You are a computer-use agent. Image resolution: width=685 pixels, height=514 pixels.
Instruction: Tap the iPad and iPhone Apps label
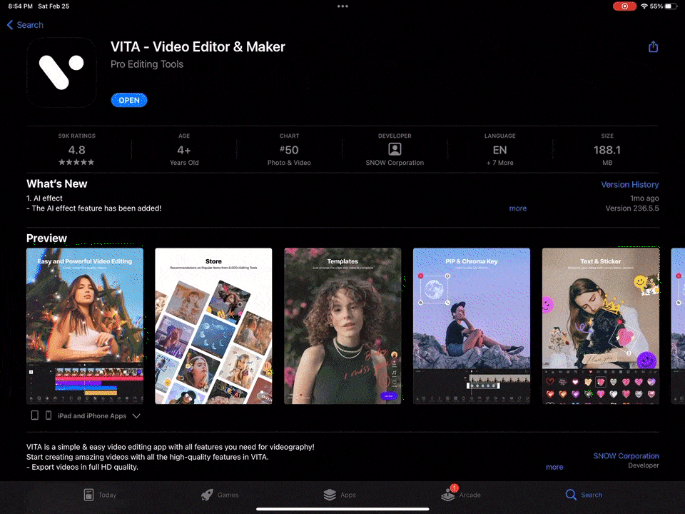92,415
